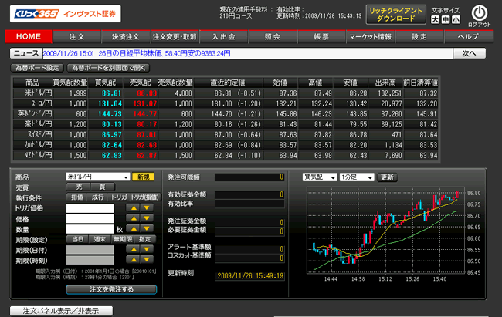Select 買 (buy) toggle
Image resolution: width=502 pixels, height=317 pixels.
pyautogui.click(x=103, y=187)
